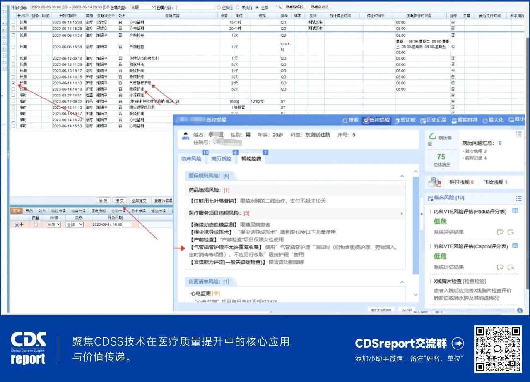
Task: Click the 智能推荐 recommendation icon
Action: pos(453,120)
